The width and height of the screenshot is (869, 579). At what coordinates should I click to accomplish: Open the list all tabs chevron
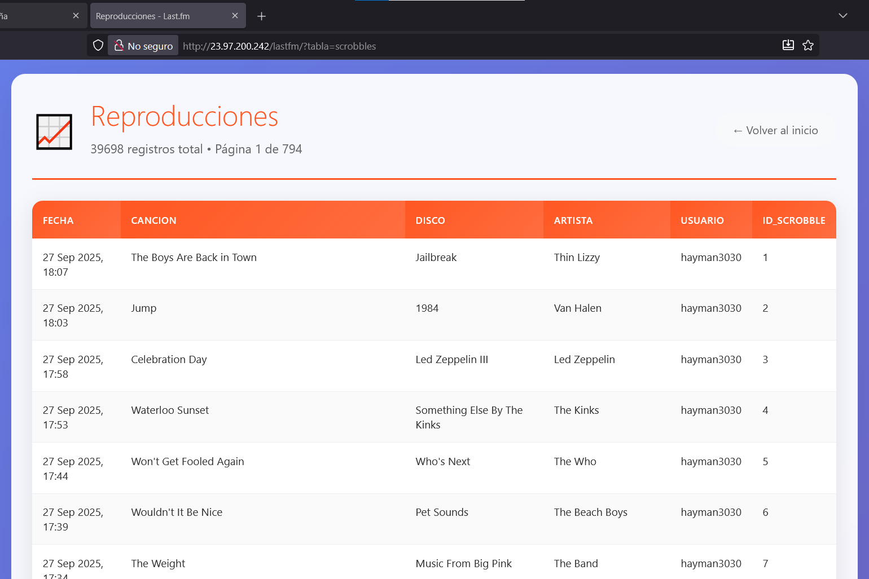(x=843, y=16)
